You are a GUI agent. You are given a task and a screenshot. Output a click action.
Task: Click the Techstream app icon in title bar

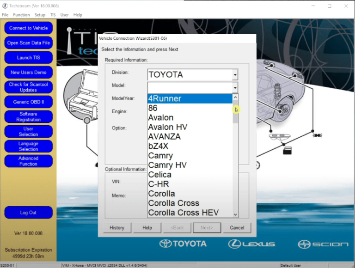(x=4, y=6)
